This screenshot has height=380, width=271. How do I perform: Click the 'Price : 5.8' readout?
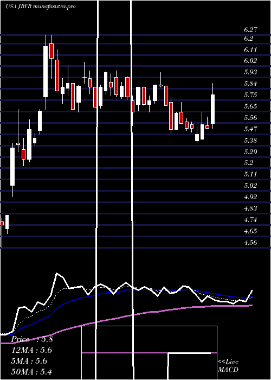click(x=32, y=339)
